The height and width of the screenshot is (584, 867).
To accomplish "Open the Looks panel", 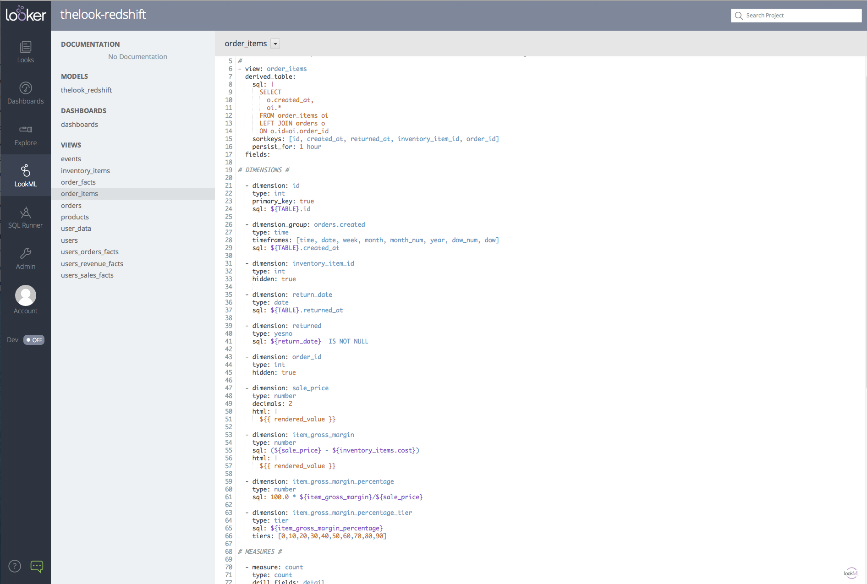I will pyautogui.click(x=25, y=51).
